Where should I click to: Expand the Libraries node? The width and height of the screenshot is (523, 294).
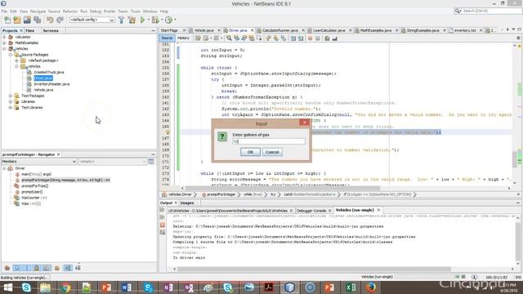point(11,101)
